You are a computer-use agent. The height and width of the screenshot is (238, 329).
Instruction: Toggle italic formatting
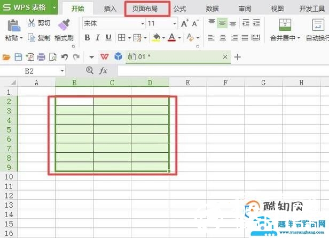click(x=98, y=38)
